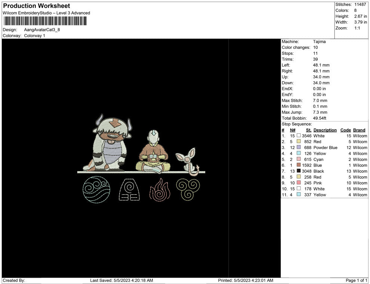Click the Black color swatch in stop 7
The height and width of the screenshot is (284, 370).
(299, 171)
